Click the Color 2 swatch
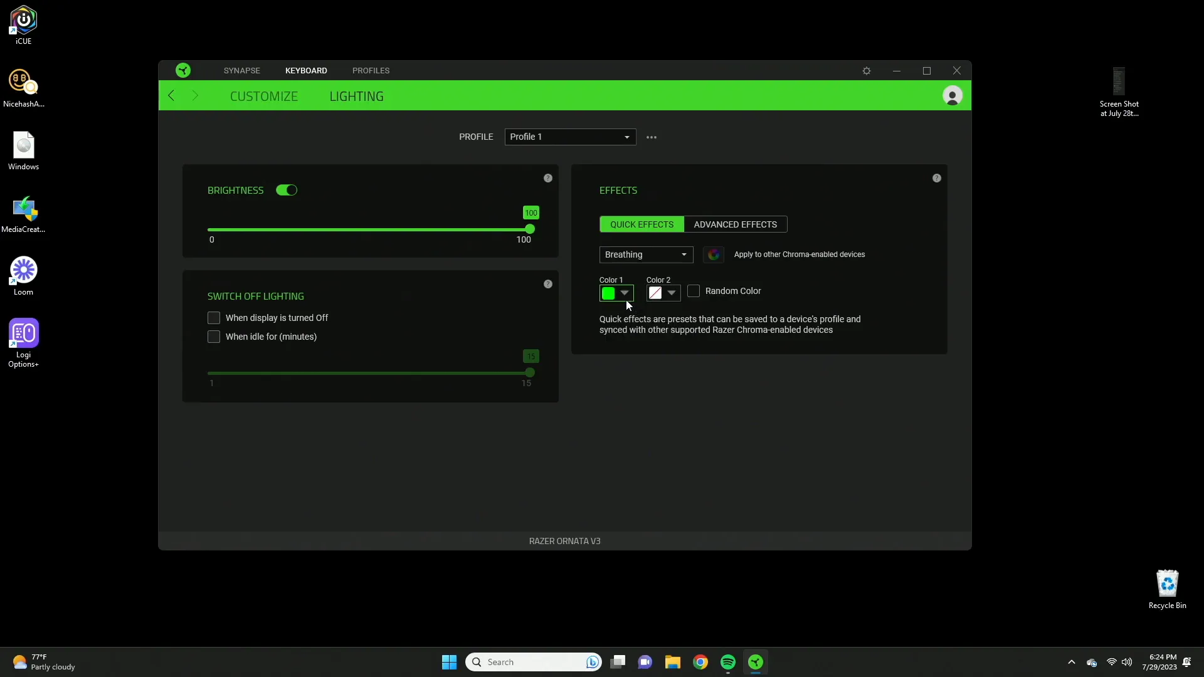 coord(655,293)
